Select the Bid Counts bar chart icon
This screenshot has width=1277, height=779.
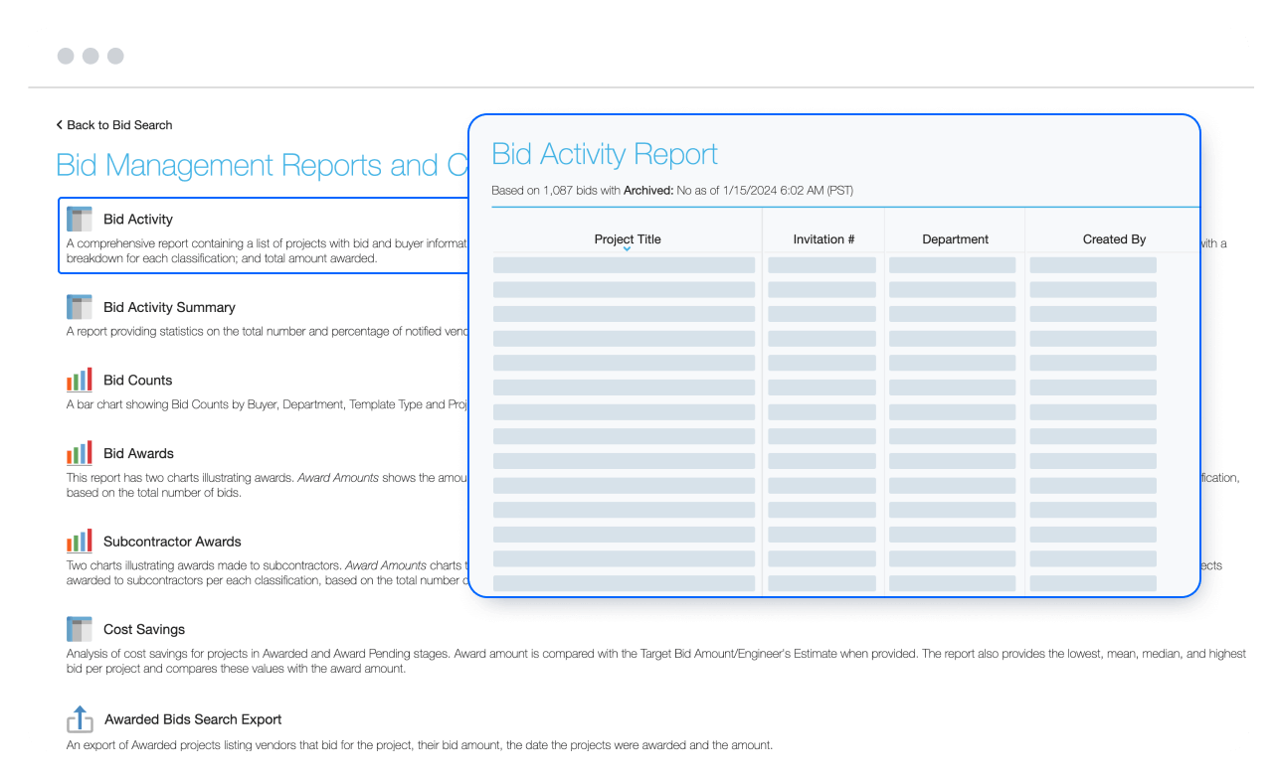(79, 379)
